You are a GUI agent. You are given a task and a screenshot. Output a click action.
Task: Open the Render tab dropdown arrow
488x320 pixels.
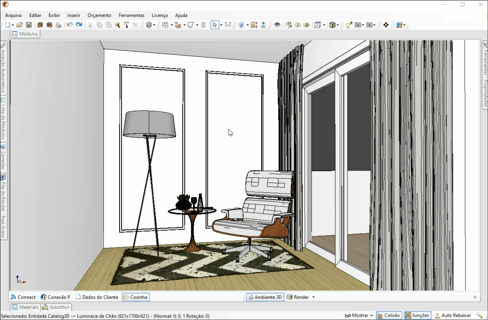[x=314, y=297]
